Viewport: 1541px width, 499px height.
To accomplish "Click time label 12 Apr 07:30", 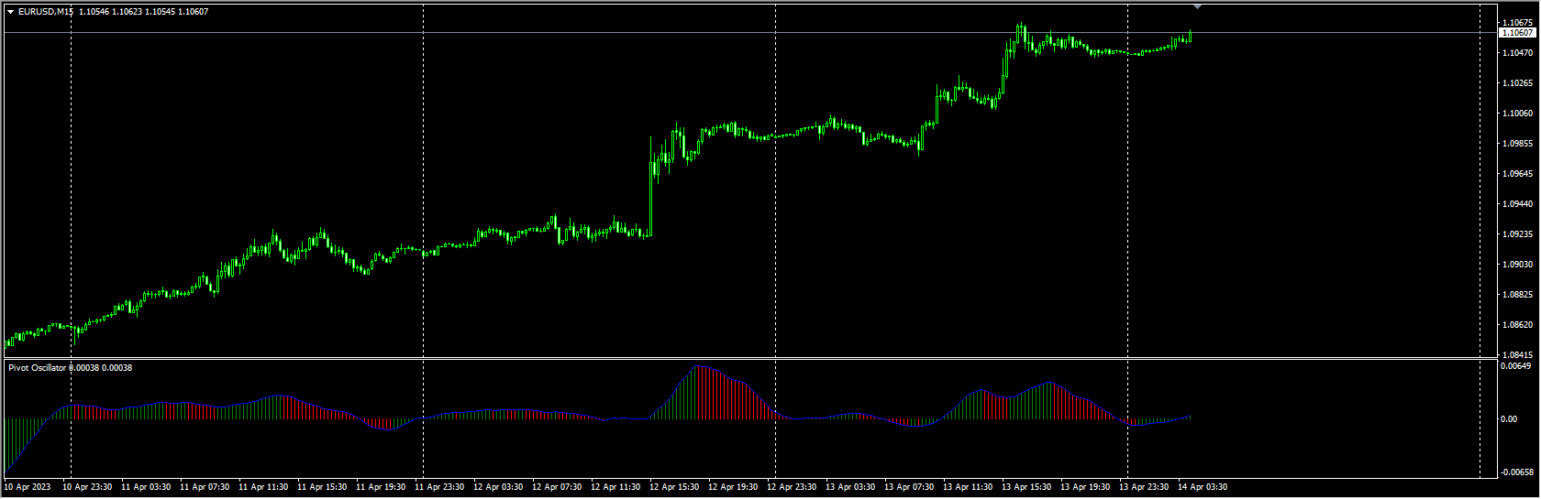I will coord(557,487).
